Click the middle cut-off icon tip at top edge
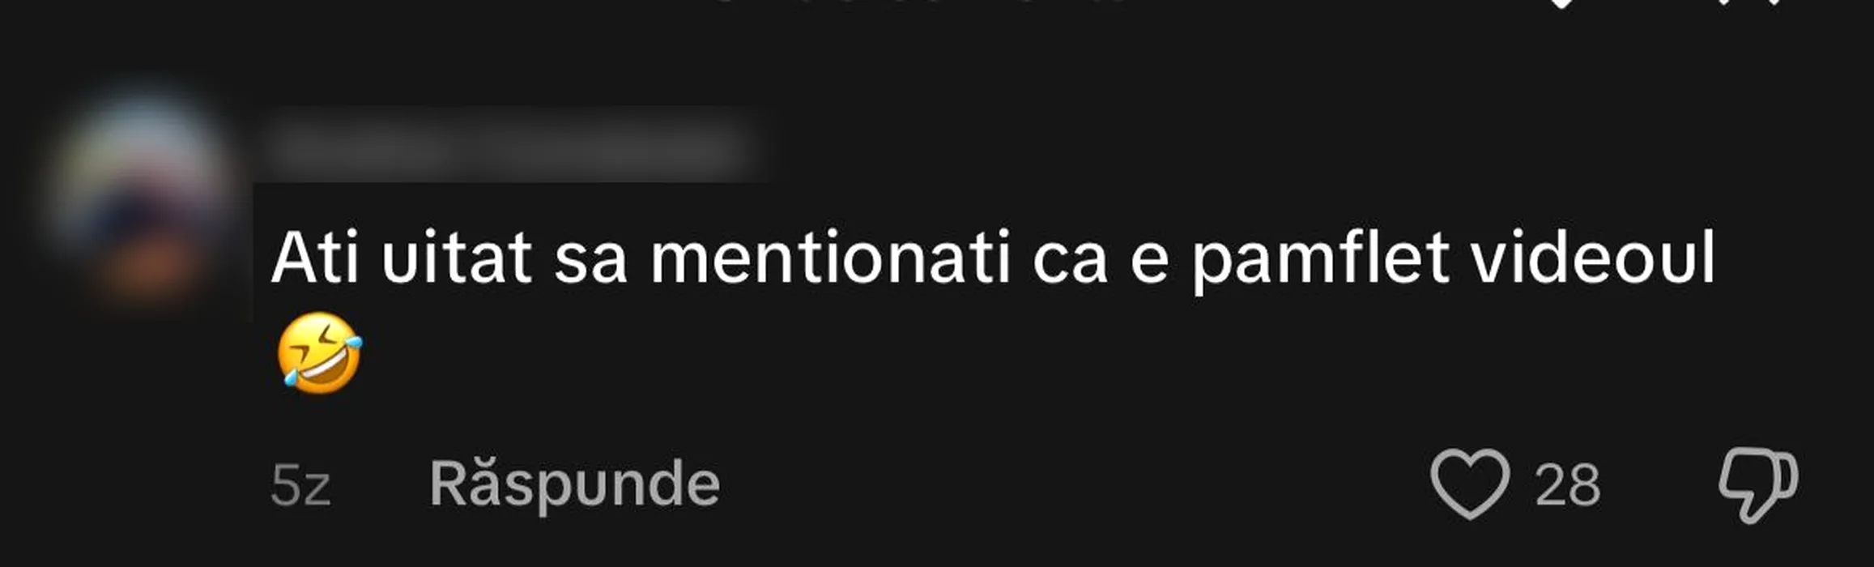The height and width of the screenshot is (567, 1874). click(1723, 2)
